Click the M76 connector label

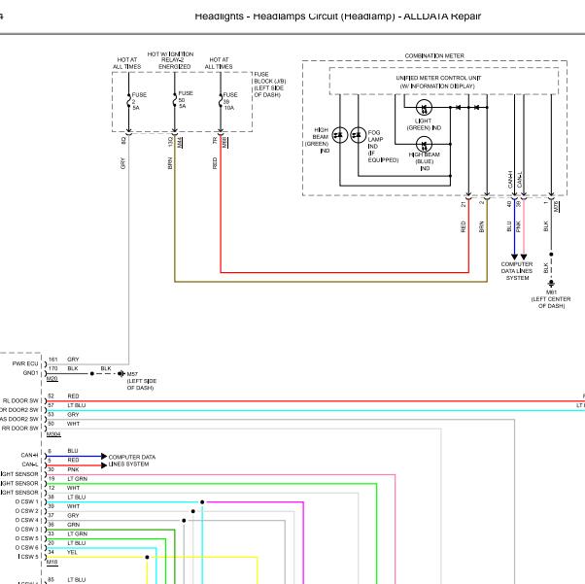(556, 206)
